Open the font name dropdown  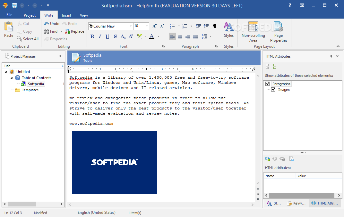[131, 26]
